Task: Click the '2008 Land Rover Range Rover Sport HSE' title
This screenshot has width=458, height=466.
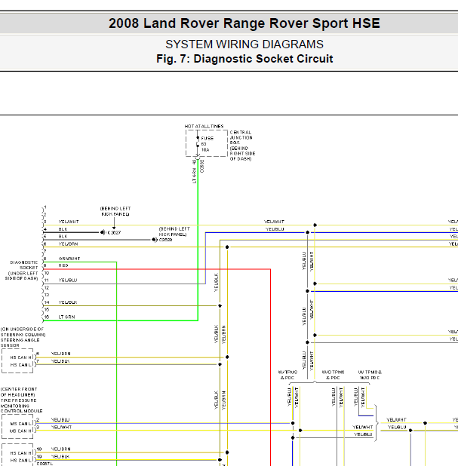Action: (244, 23)
